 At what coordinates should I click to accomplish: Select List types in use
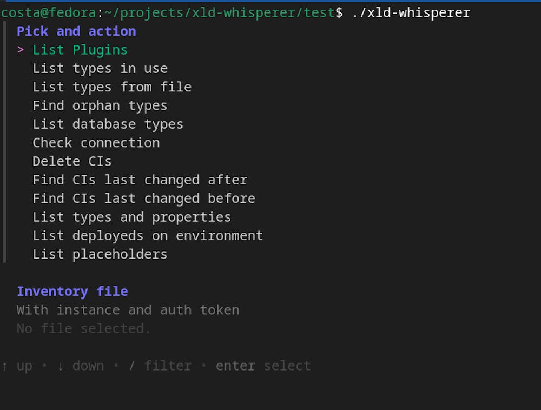[100, 68]
